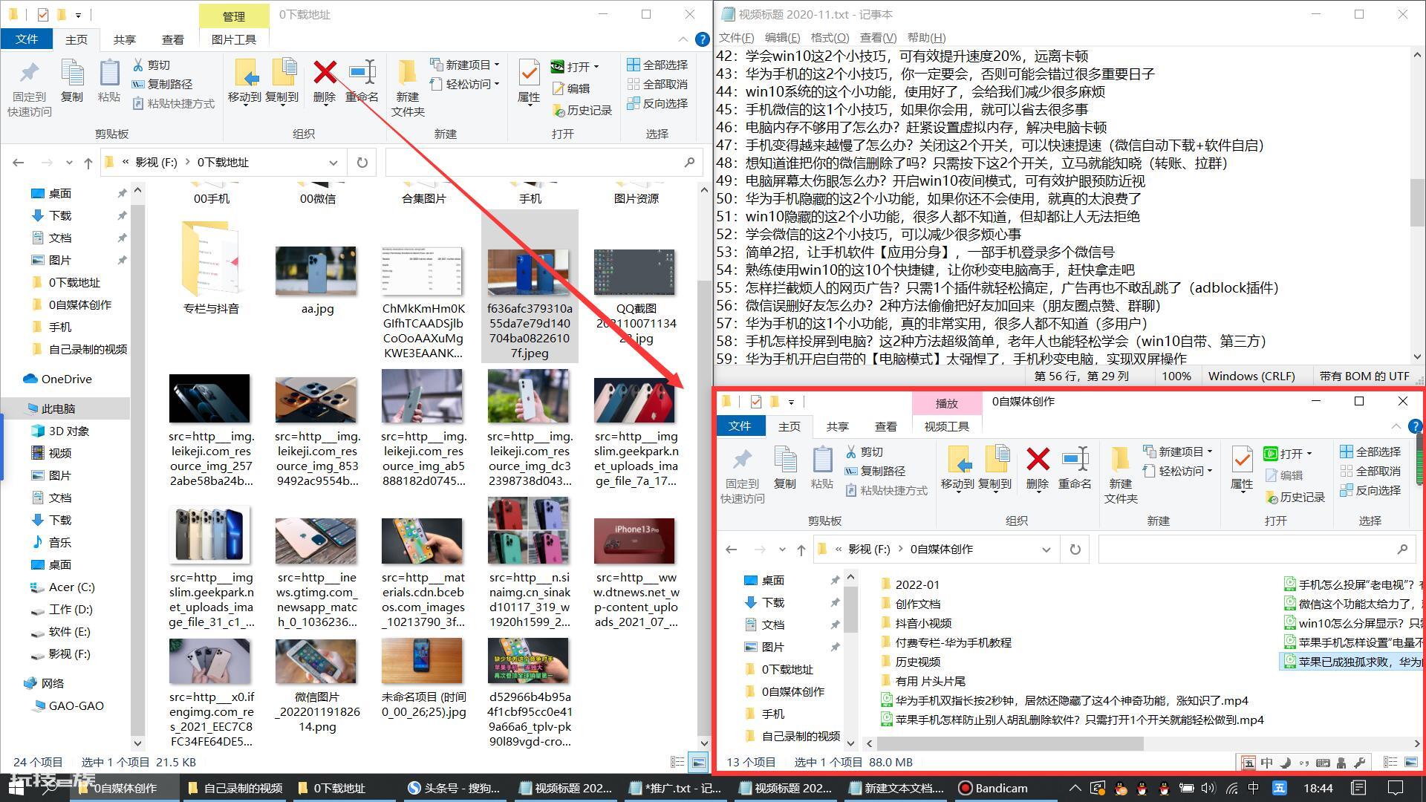Open the Notepad 格式(O) menu
Image resolution: width=1426 pixels, height=802 pixels.
click(x=830, y=37)
